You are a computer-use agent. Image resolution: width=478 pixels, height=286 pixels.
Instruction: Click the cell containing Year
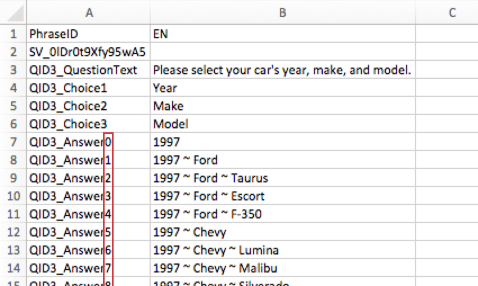point(282,88)
